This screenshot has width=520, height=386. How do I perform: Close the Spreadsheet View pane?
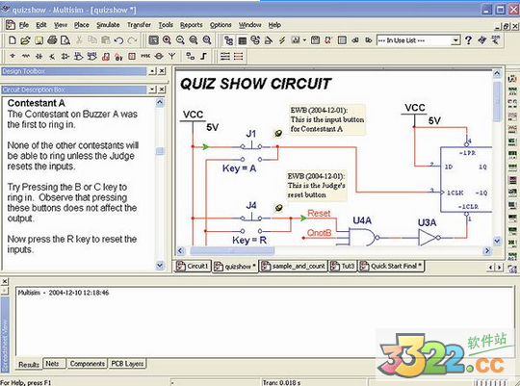[x=5, y=281]
